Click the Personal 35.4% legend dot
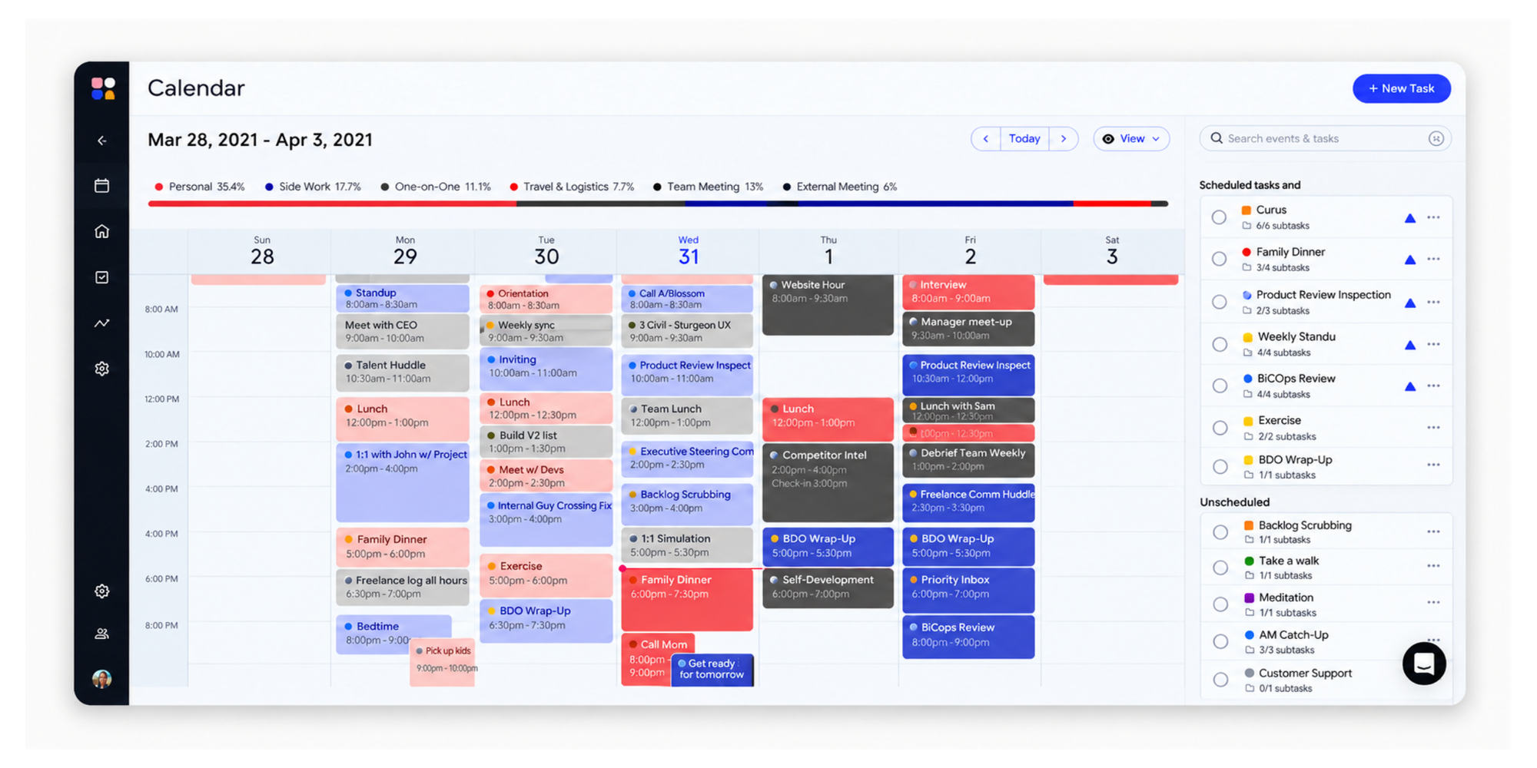This screenshot has height=768, width=1537. click(159, 187)
